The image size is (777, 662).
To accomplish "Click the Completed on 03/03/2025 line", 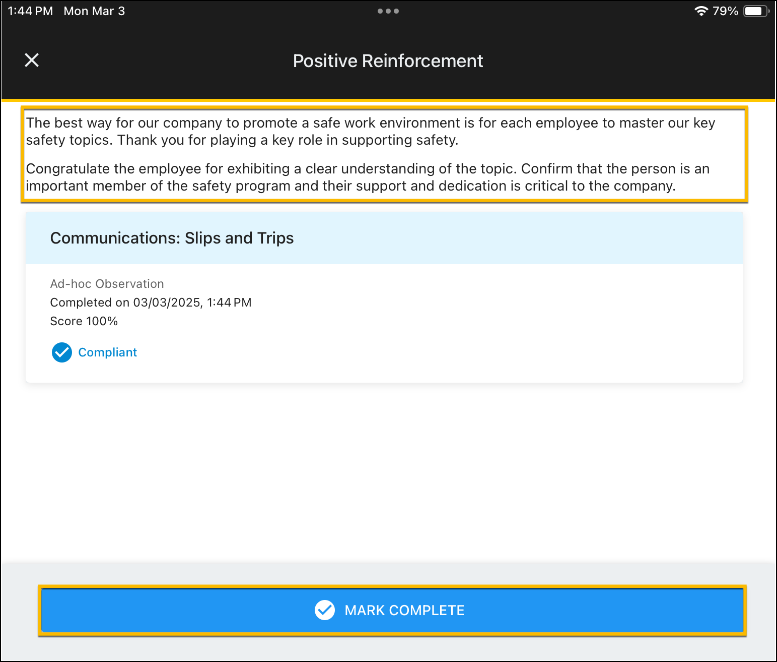I will click(x=151, y=303).
